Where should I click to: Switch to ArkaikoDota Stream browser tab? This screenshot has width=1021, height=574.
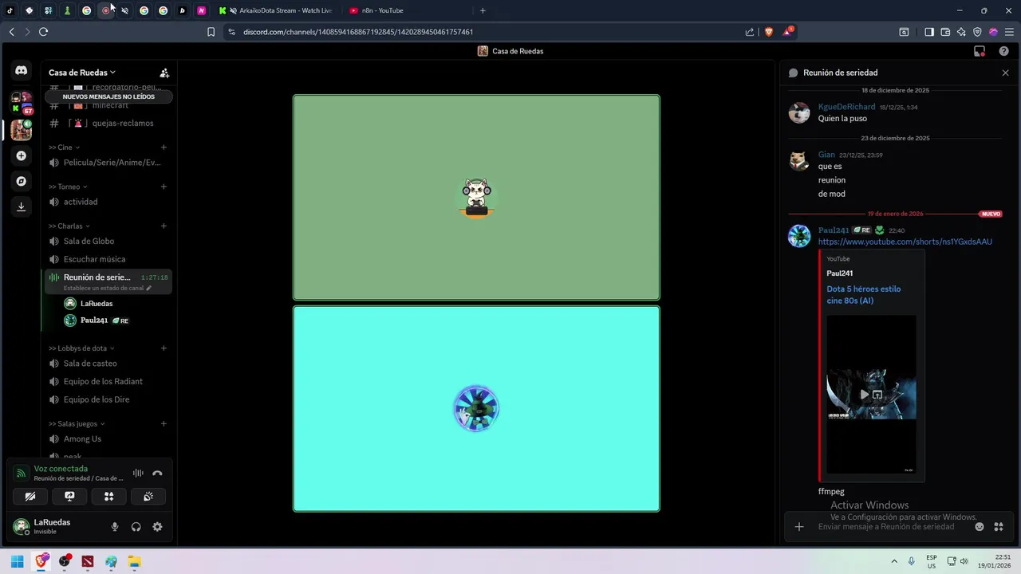[x=276, y=10]
